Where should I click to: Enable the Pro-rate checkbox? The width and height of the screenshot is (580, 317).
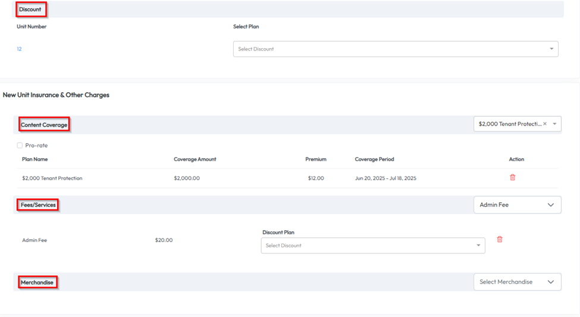point(20,145)
